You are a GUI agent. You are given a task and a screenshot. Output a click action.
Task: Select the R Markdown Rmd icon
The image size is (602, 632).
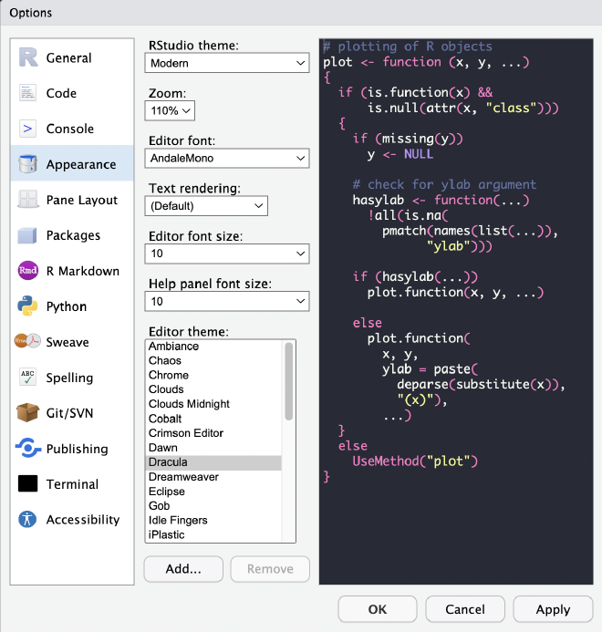point(28,271)
